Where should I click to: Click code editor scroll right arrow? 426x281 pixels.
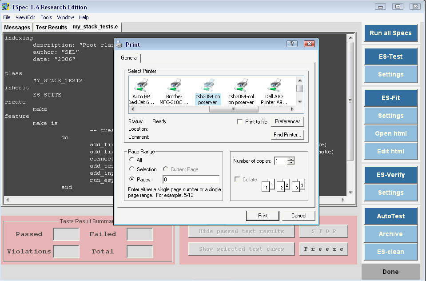click(343, 200)
